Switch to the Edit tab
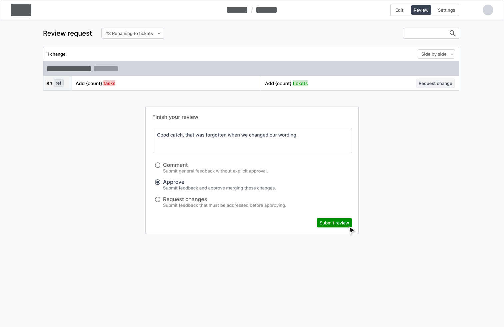 [399, 10]
